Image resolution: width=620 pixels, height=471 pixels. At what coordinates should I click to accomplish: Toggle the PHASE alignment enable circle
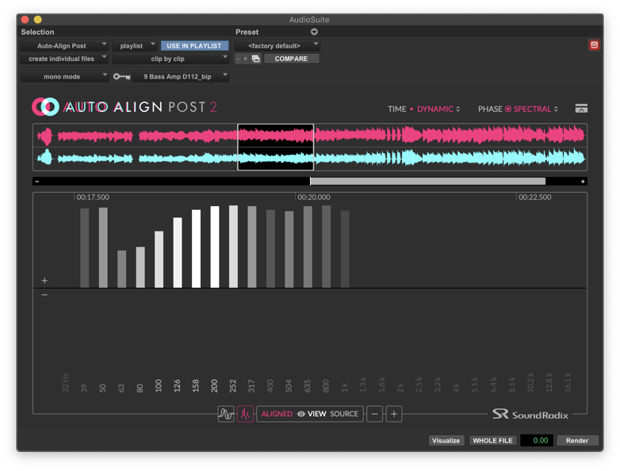tap(508, 109)
